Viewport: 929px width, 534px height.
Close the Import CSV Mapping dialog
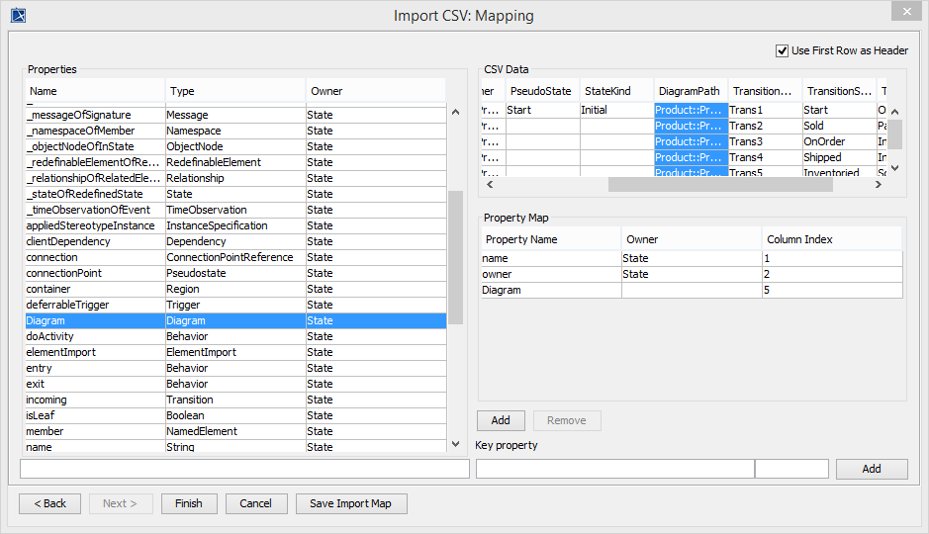click(903, 11)
